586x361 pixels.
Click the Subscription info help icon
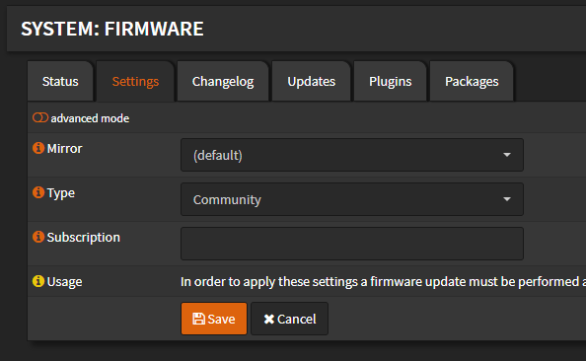click(38, 237)
